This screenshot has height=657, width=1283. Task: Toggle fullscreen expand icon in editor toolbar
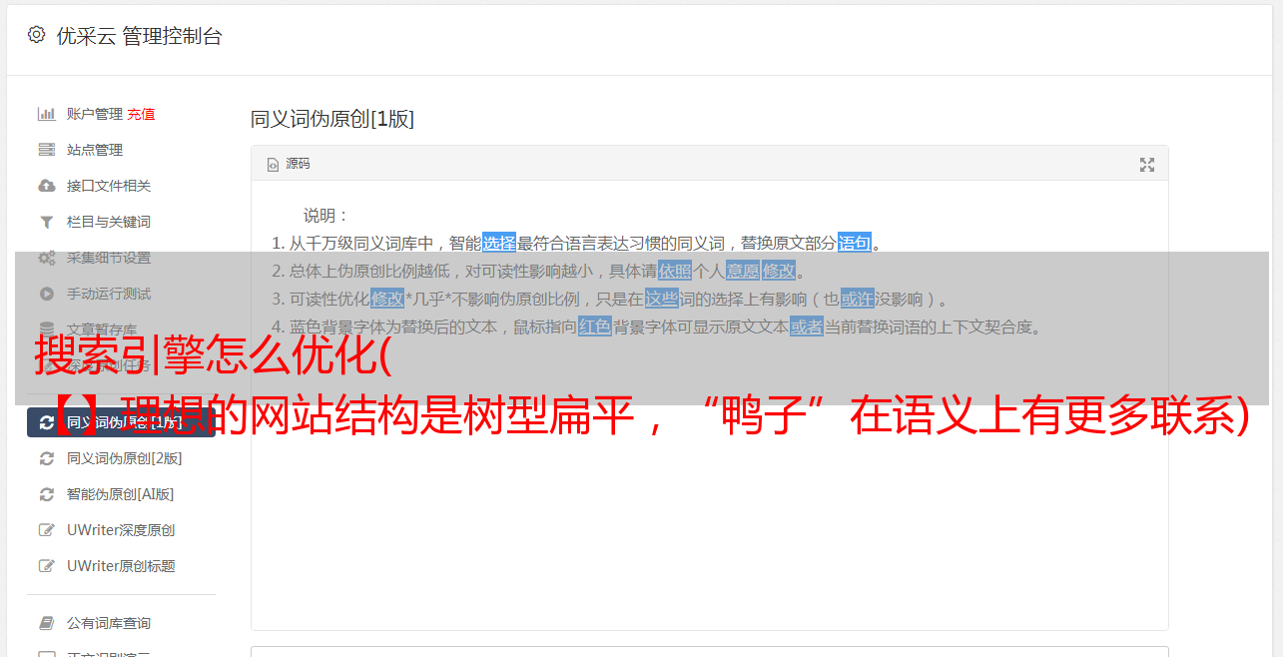(1147, 165)
